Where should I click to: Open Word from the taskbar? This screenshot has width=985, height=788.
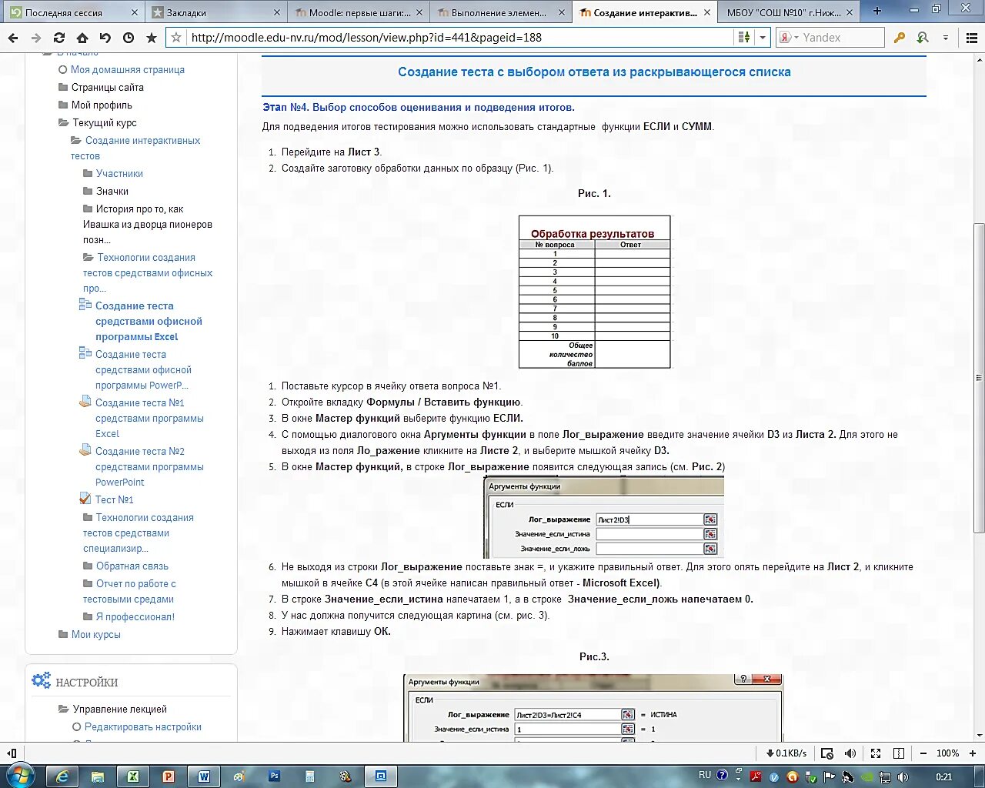coord(203,776)
